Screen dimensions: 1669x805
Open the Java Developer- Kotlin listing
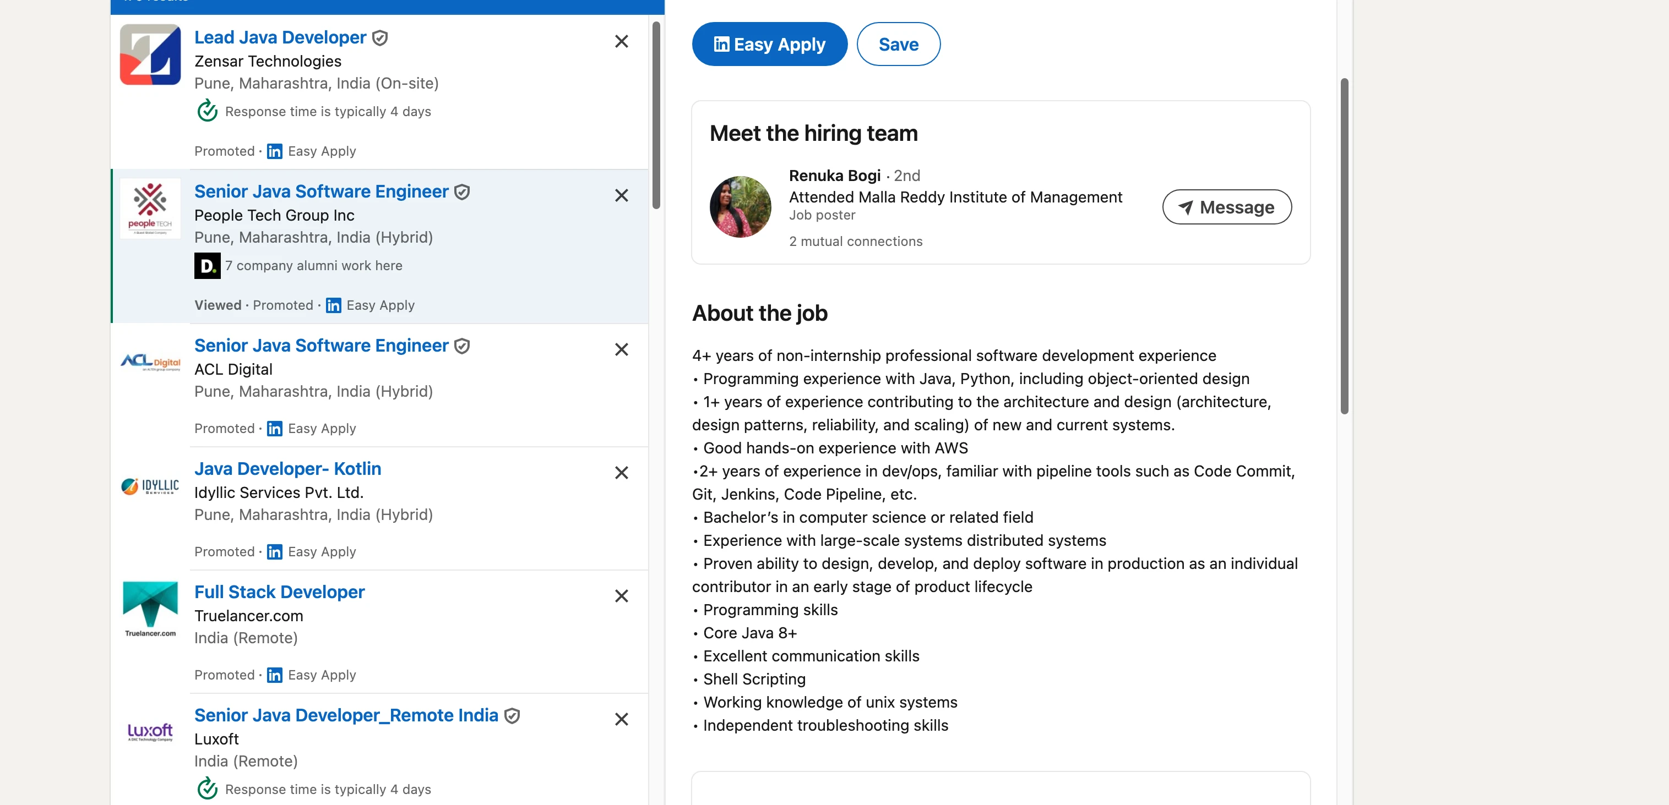click(287, 469)
